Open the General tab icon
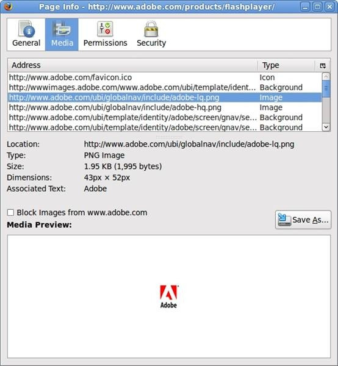This screenshot has height=366, width=338. (x=26, y=29)
